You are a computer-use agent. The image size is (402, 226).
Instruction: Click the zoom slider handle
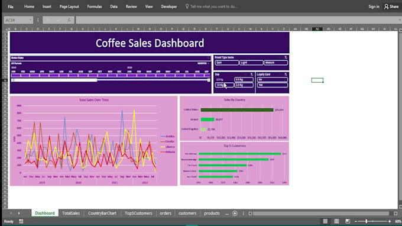367,221
